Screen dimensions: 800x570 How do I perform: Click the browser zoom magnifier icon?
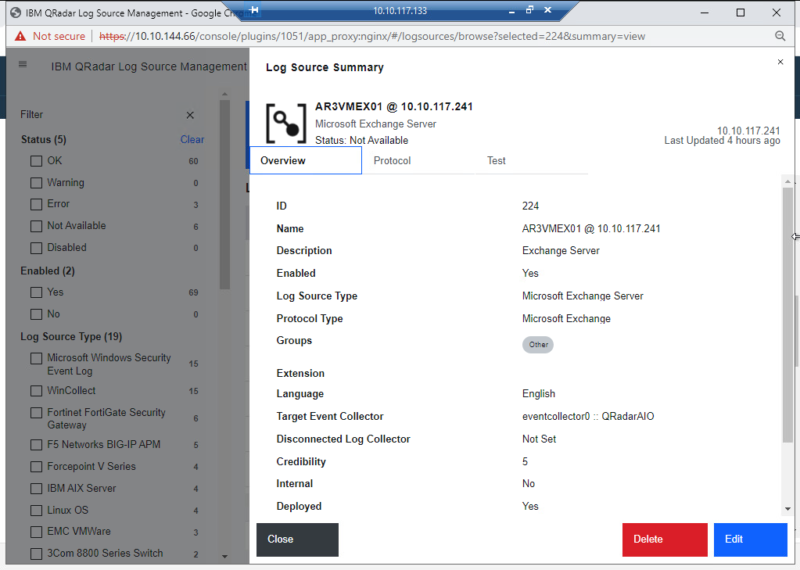coord(780,36)
